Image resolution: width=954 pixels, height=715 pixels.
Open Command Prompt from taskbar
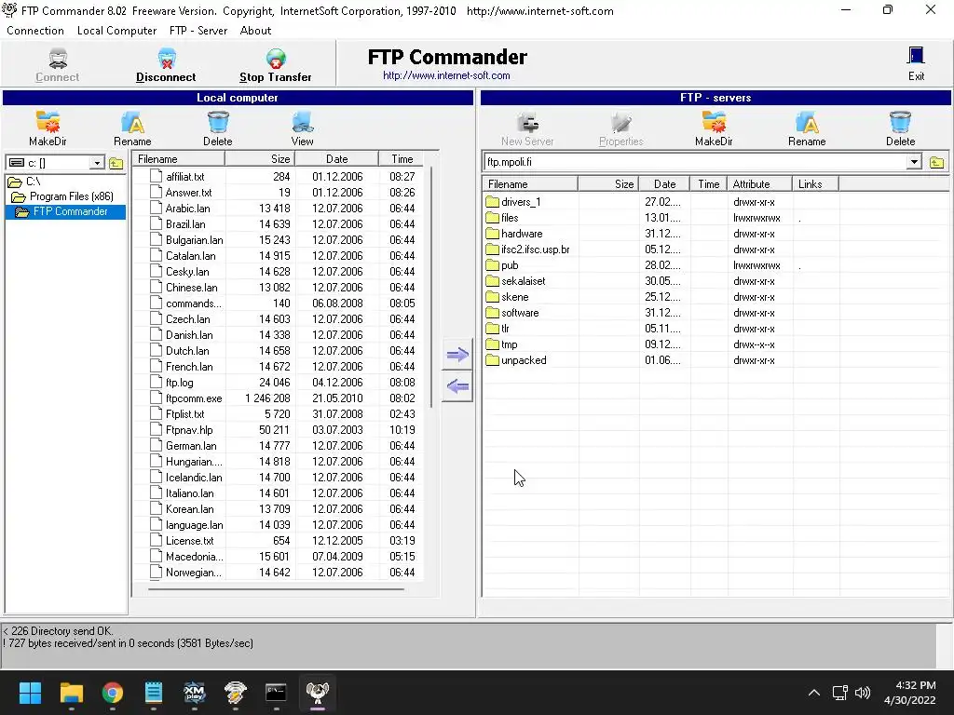[x=276, y=693]
